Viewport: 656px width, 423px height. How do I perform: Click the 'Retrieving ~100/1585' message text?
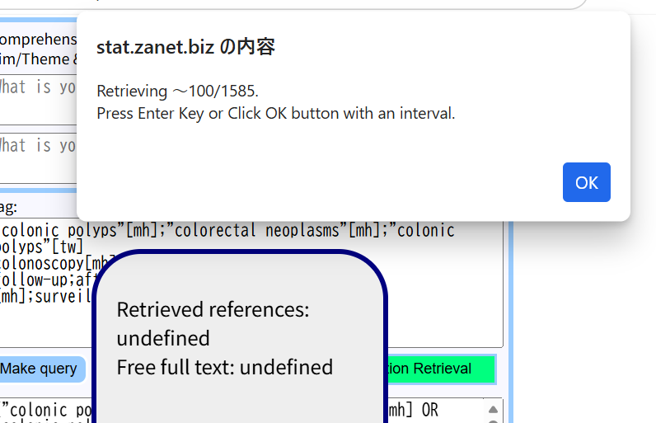point(177,91)
